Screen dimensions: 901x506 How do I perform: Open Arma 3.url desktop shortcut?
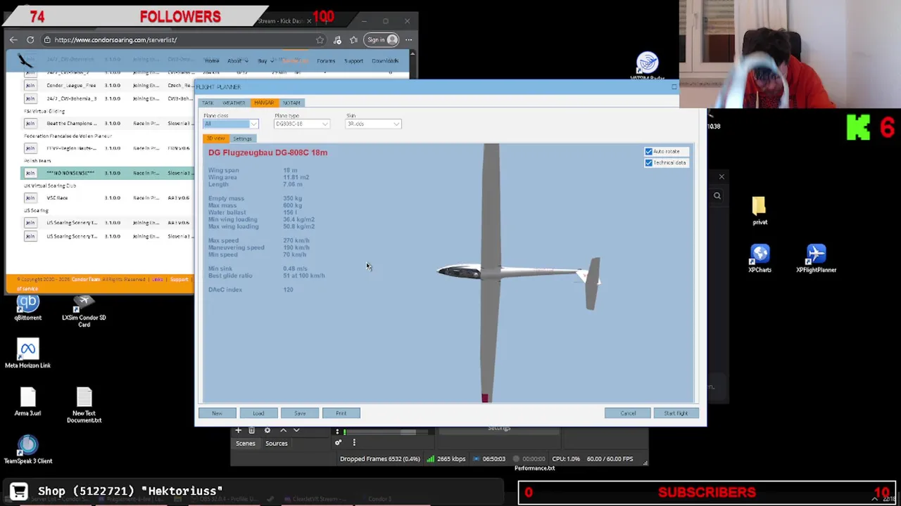click(28, 403)
